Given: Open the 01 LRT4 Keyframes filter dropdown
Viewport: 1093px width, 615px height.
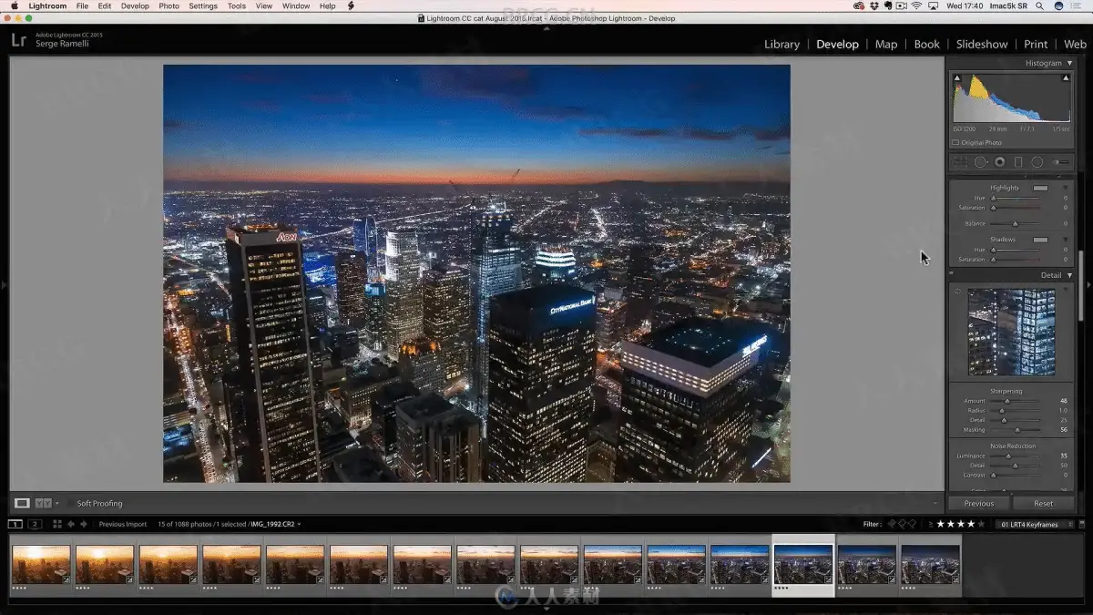Looking at the screenshot, I should click(x=1036, y=524).
